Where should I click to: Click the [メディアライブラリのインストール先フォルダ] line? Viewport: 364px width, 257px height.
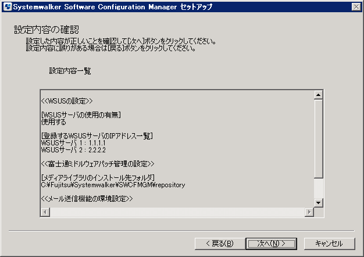point(98,178)
